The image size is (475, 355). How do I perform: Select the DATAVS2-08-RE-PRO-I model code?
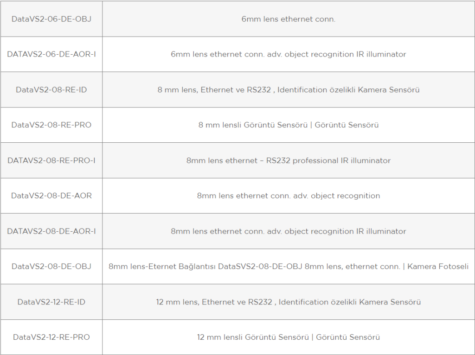tap(51, 160)
